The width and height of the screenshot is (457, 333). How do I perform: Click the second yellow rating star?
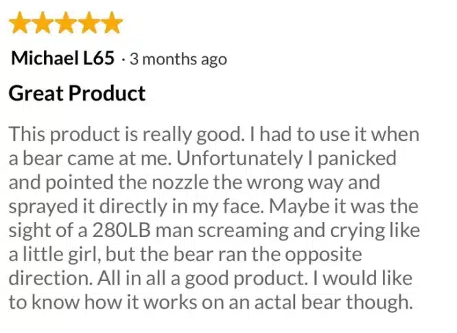pyautogui.click(x=43, y=23)
